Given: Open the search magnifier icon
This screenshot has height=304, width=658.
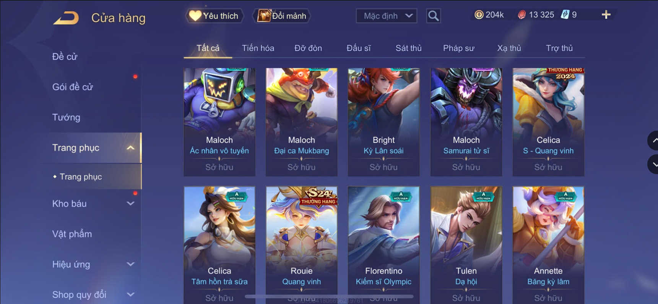Looking at the screenshot, I should [433, 16].
